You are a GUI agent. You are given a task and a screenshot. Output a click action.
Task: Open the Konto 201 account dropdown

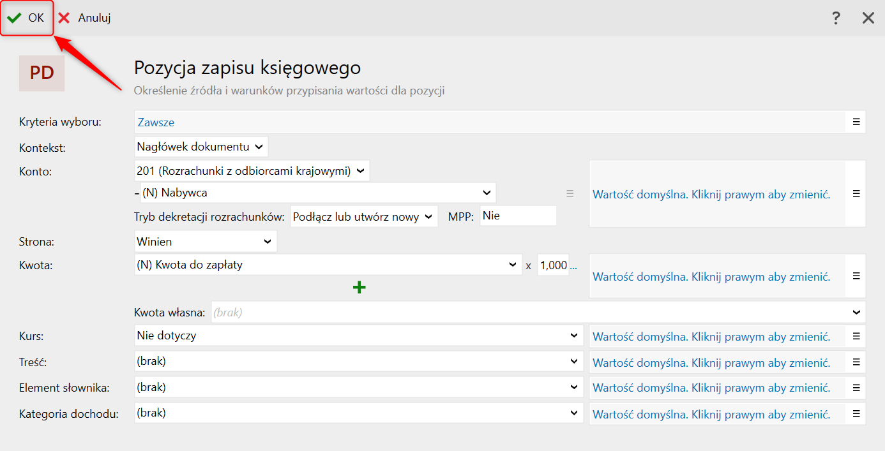pos(252,171)
